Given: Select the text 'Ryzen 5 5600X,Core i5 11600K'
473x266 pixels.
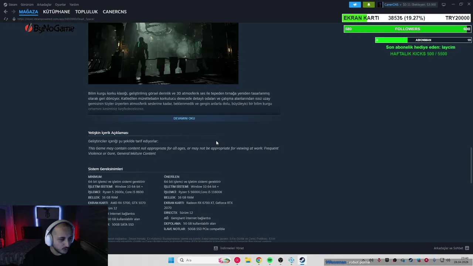Looking at the screenshot, I should click(200, 192).
